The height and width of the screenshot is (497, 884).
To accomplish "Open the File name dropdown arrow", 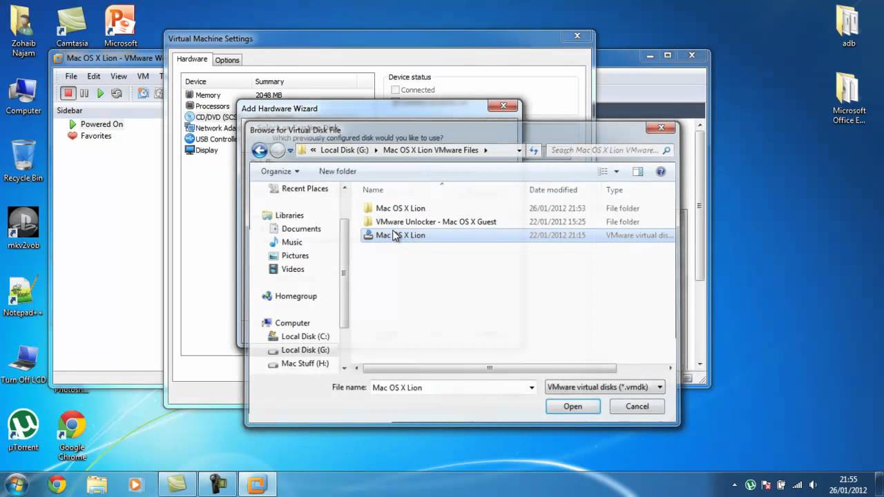I will [x=532, y=387].
